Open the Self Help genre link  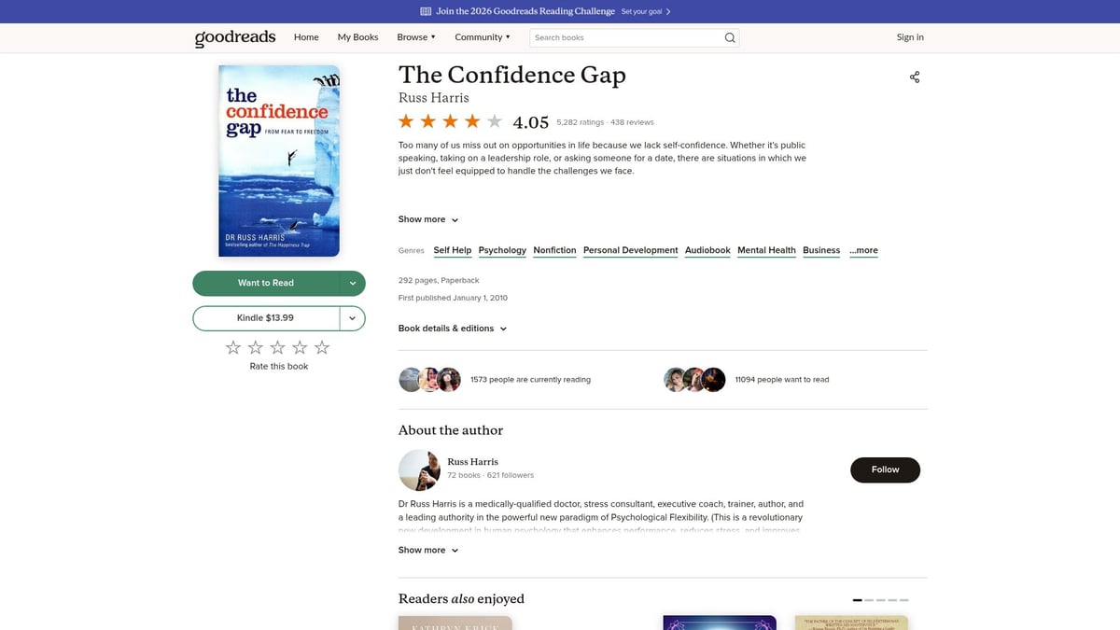[x=452, y=250]
